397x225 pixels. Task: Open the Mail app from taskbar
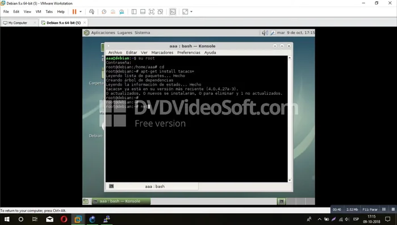(49, 219)
